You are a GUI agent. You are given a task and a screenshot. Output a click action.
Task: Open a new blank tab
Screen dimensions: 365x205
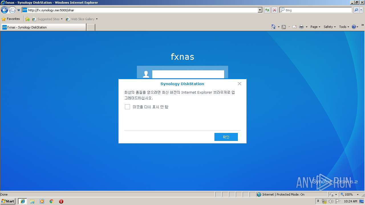(91, 27)
